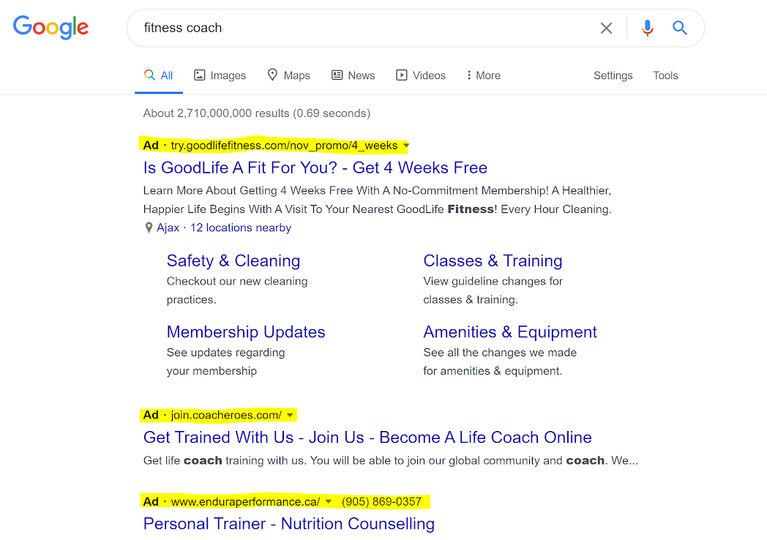Click the location pin icon next to Ajax
767x540 pixels.
click(x=148, y=228)
